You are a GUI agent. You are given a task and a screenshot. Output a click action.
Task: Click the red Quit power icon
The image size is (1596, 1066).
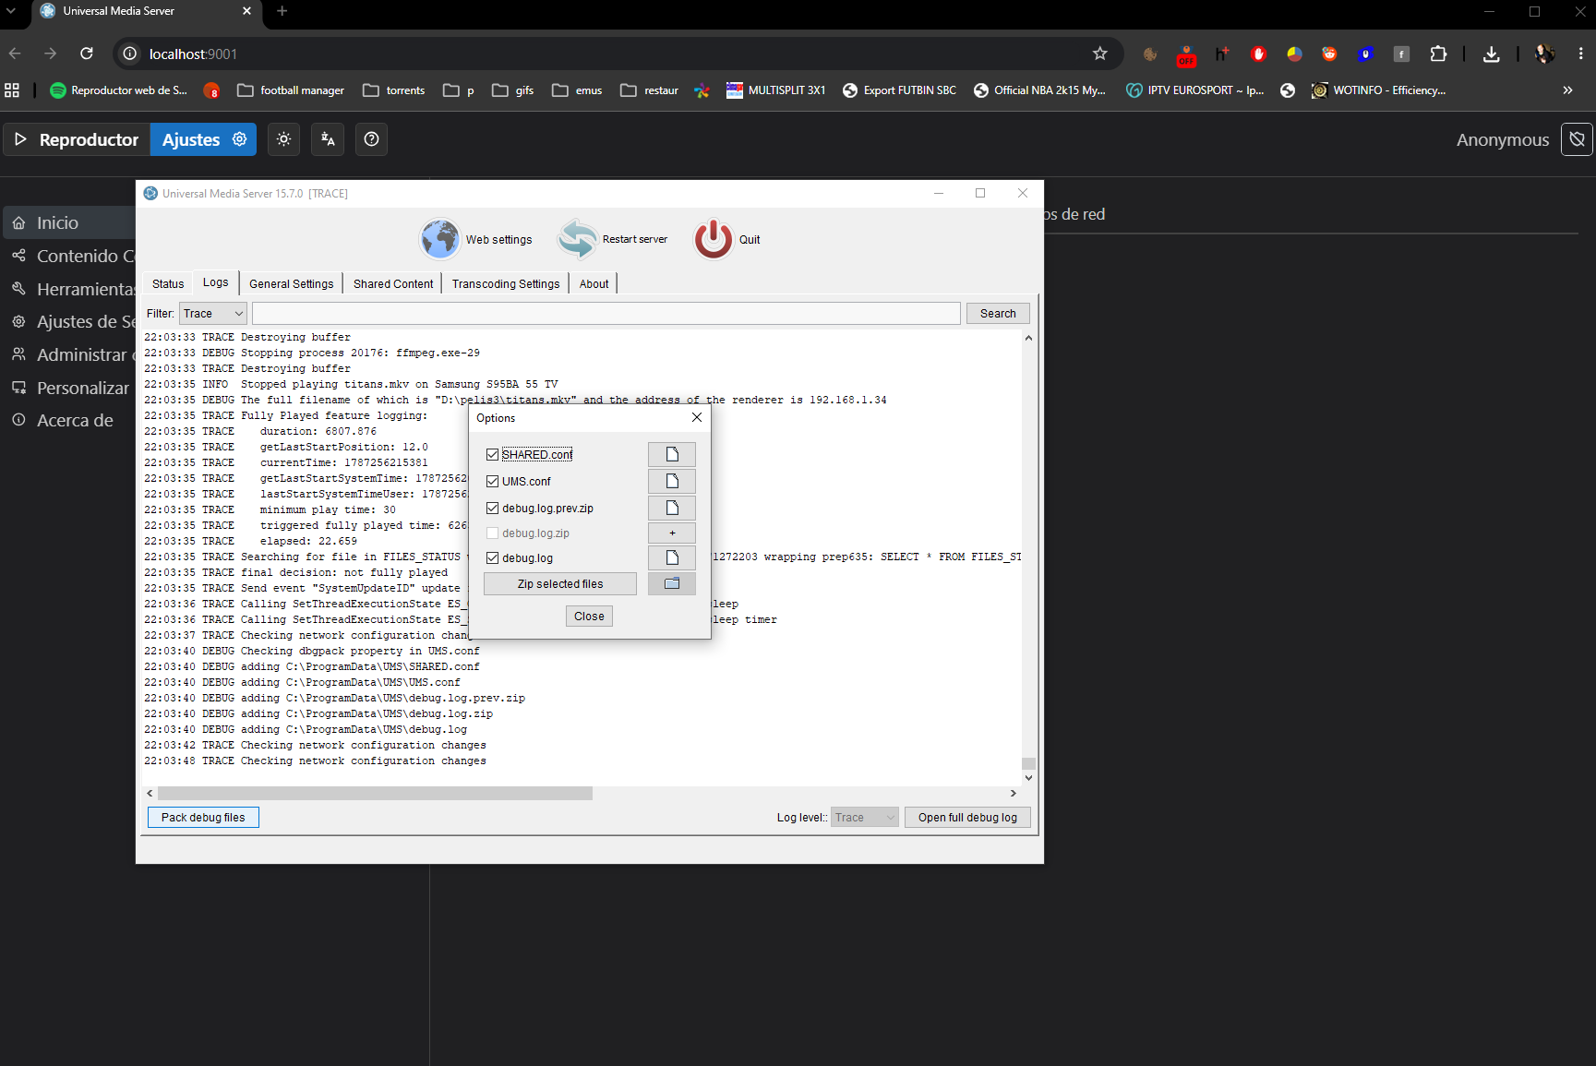(714, 239)
